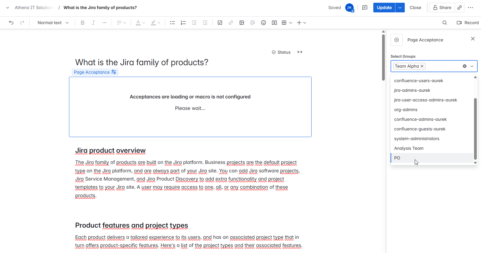The width and height of the screenshot is (481, 253).
Task: Open find and replace search
Action: pyautogui.click(x=445, y=23)
